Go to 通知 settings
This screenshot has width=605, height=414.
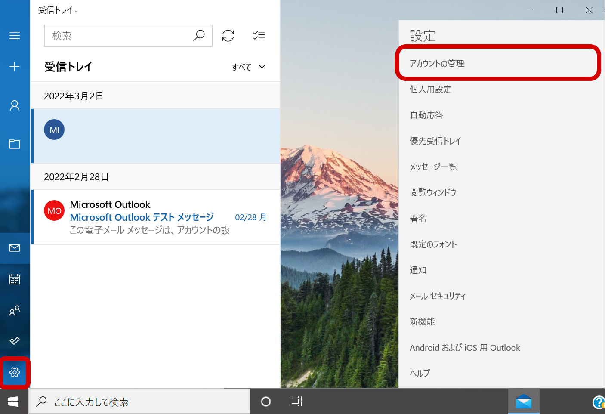coord(418,270)
